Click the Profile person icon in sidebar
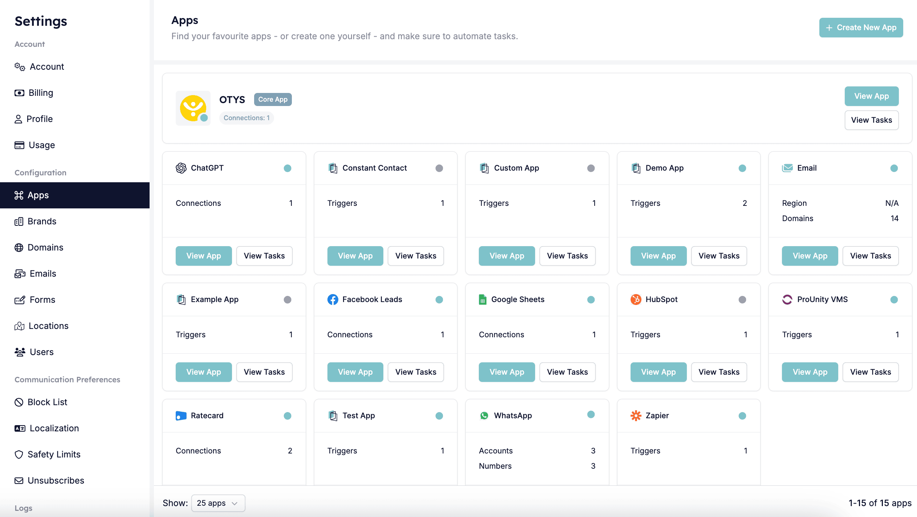917x517 pixels. tap(18, 119)
